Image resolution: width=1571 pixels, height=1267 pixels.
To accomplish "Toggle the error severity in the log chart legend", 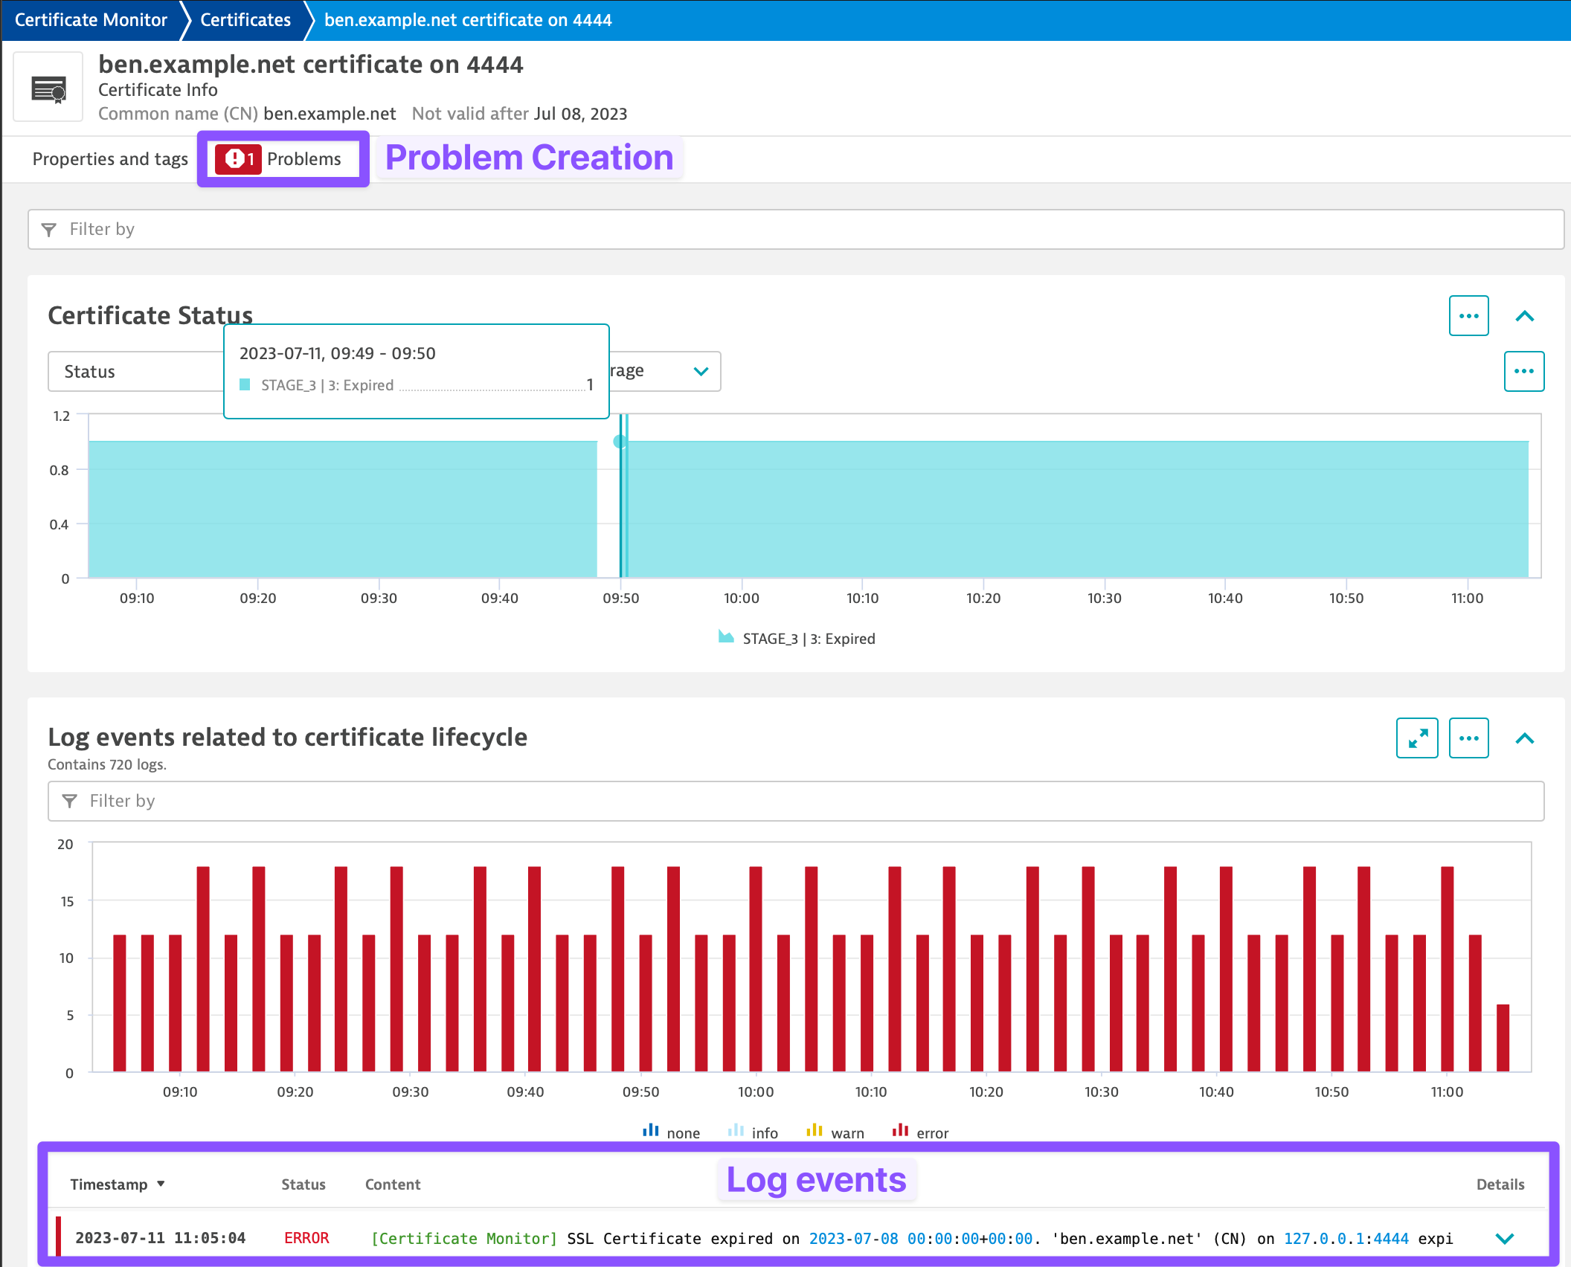I will pos(919,1131).
